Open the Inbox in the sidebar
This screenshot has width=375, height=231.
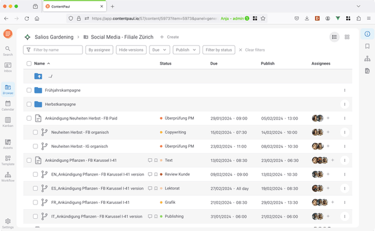pyautogui.click(x=7, y=67)
